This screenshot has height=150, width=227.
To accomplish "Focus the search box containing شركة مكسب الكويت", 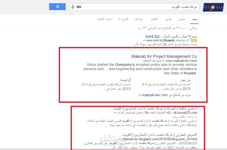I will click(x=134, y=7).
